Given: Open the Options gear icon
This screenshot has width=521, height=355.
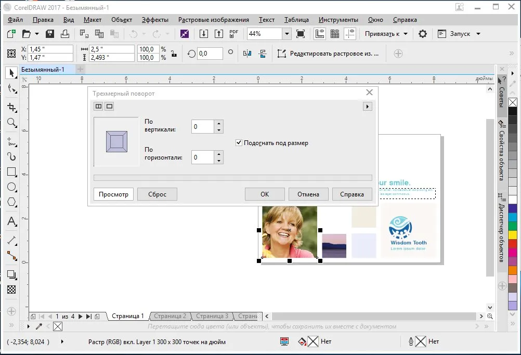Looking at the screenshot, I should (x=422, y=34).
